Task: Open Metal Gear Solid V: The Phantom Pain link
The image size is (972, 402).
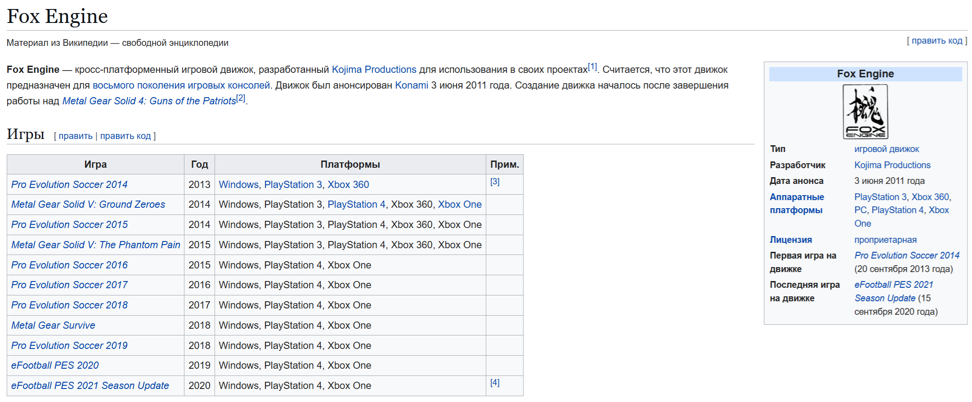Action: [x=96, y=245]
